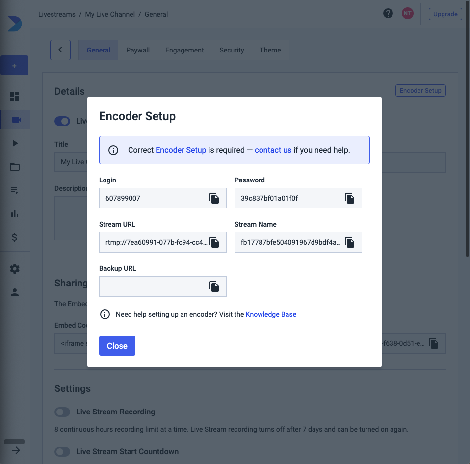Go back using the chevron button

tap(60, 50)
